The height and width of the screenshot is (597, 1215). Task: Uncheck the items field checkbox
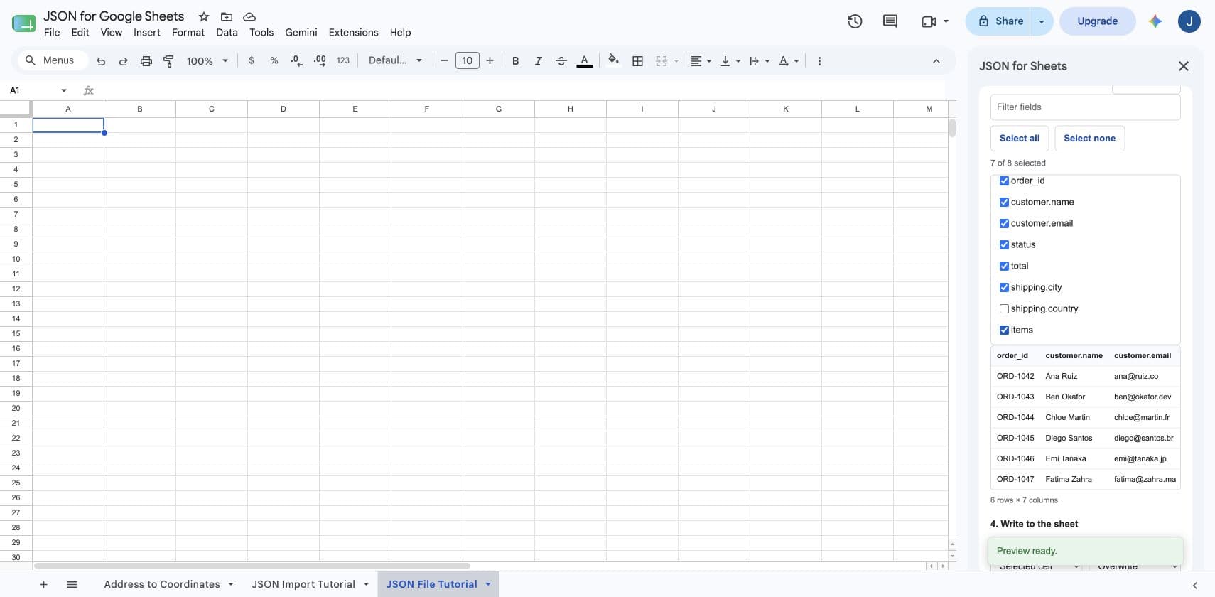pos(1004,330)
